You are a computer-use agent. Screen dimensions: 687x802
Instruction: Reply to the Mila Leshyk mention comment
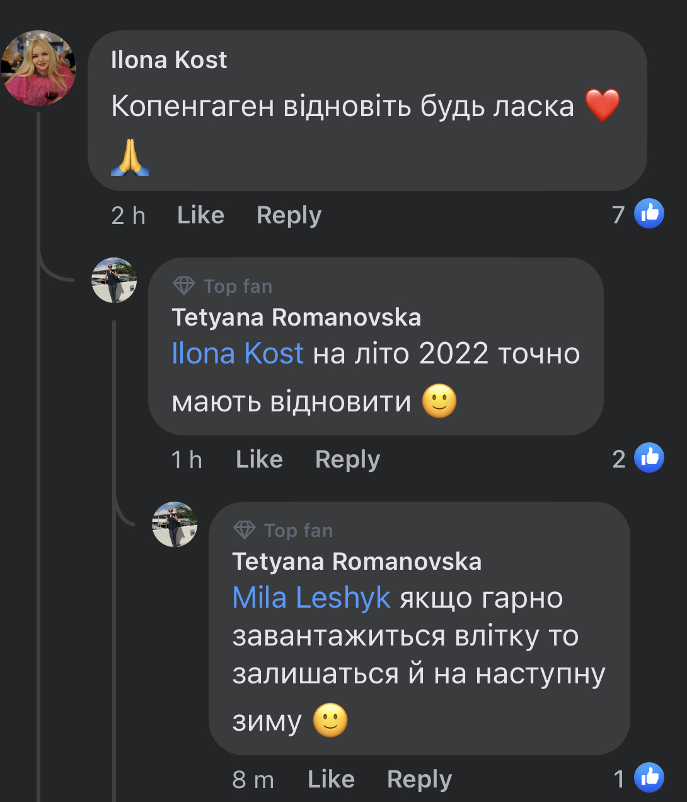click(x=419, y=779)
